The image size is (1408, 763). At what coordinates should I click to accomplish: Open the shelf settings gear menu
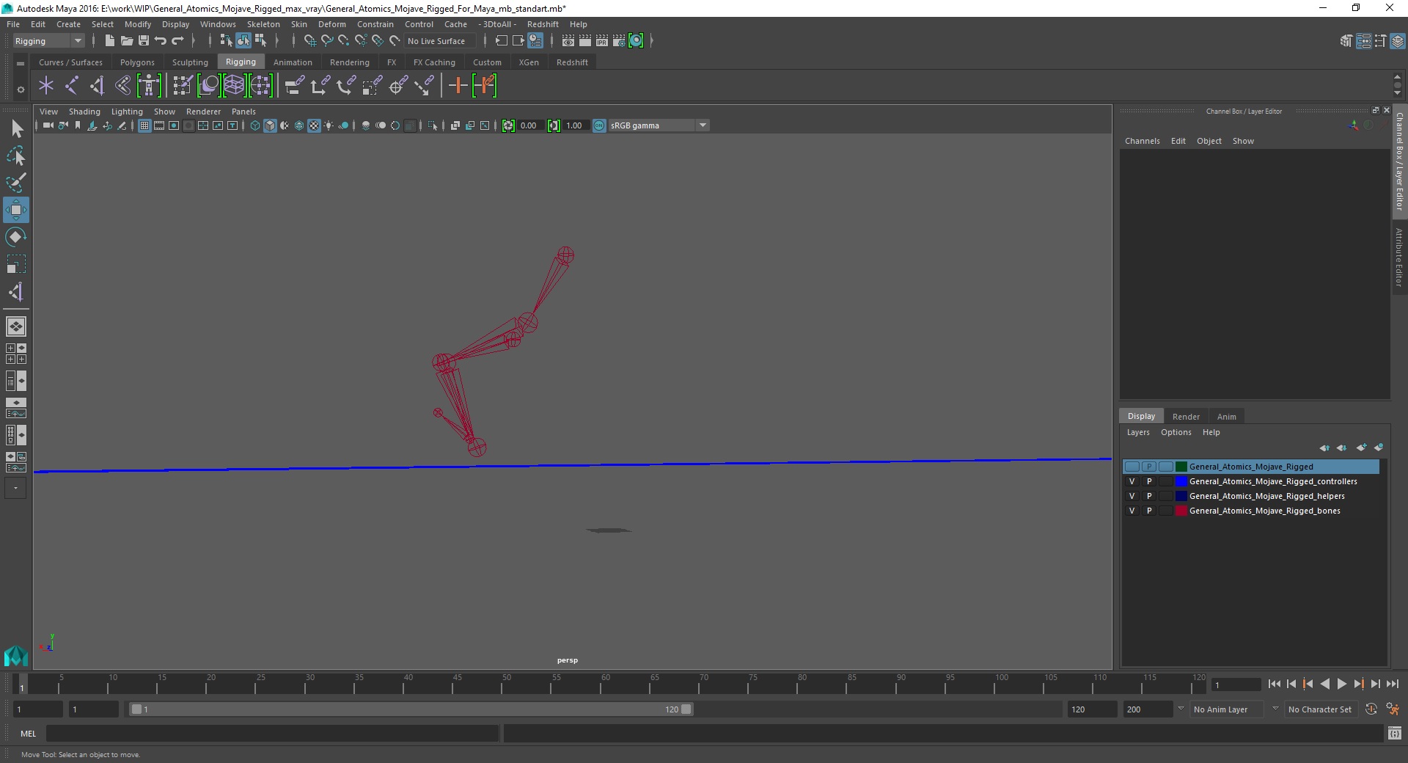[x=21, y=90]
